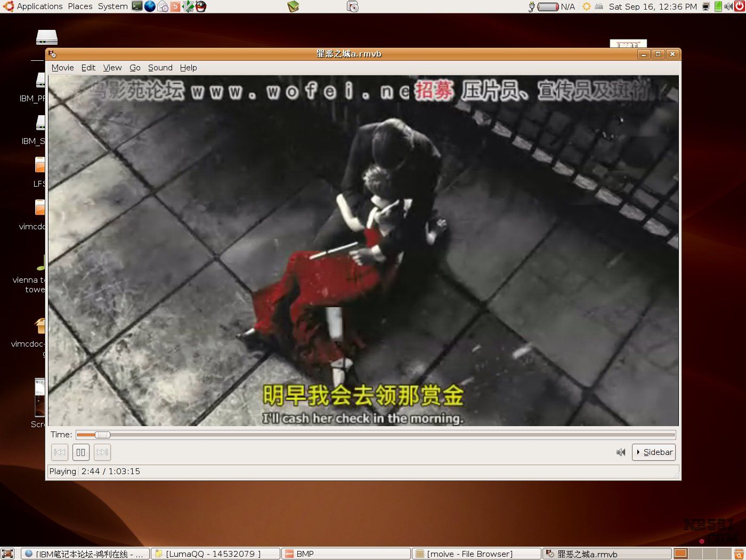Launch the web browser globe icon

(x=150, y=6)
